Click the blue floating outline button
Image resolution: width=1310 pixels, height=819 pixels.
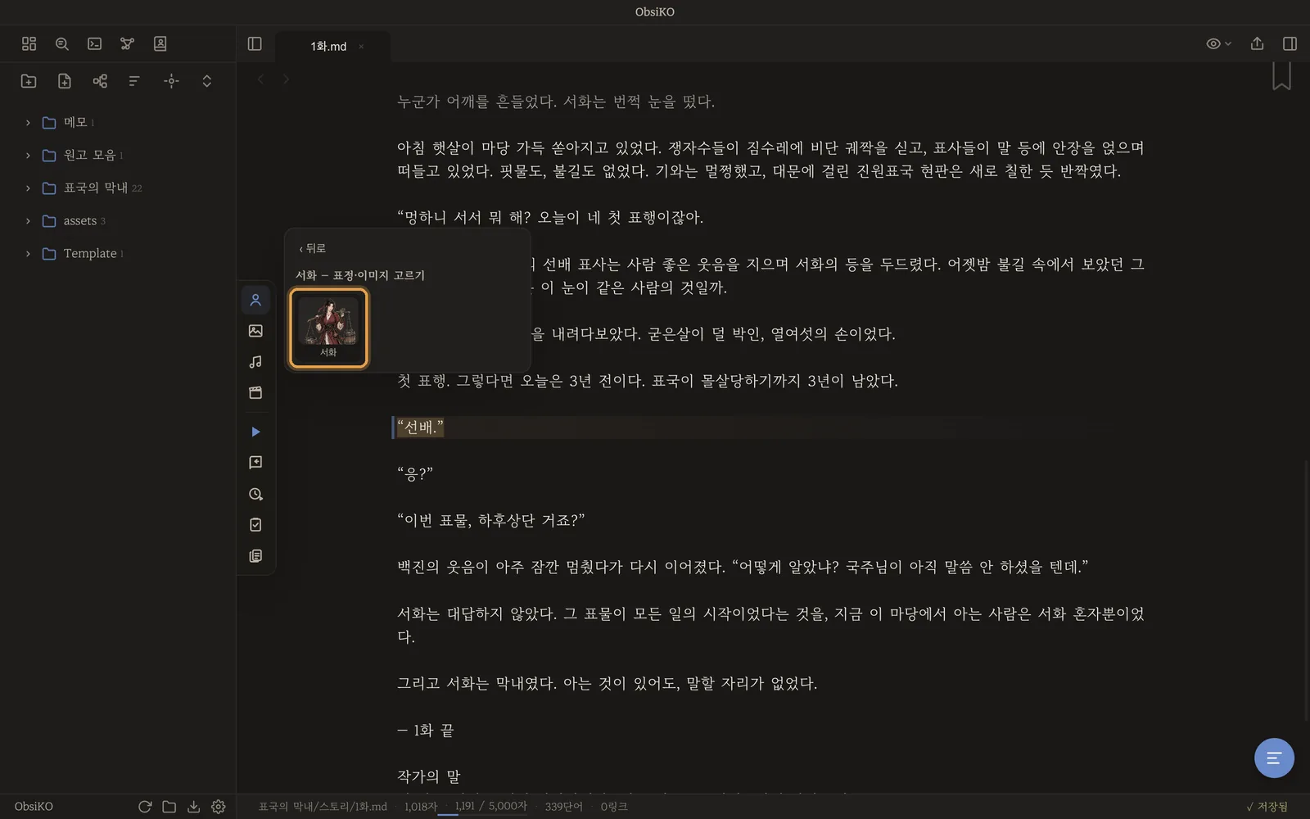tap(1274, 758)
